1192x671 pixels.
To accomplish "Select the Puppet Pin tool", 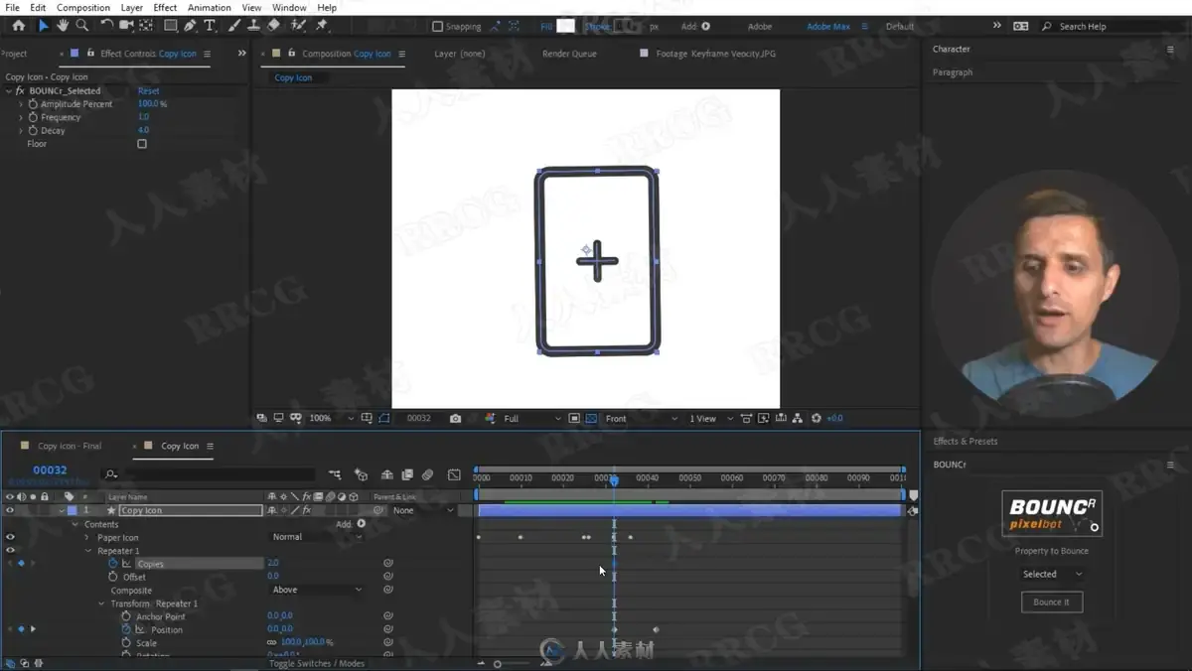I will [322, 26].
